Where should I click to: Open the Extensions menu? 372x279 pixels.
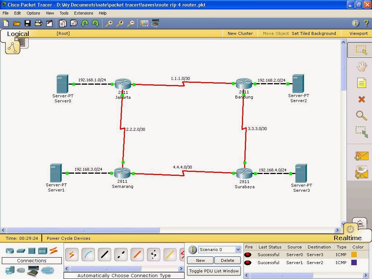[x=84, y=13]
